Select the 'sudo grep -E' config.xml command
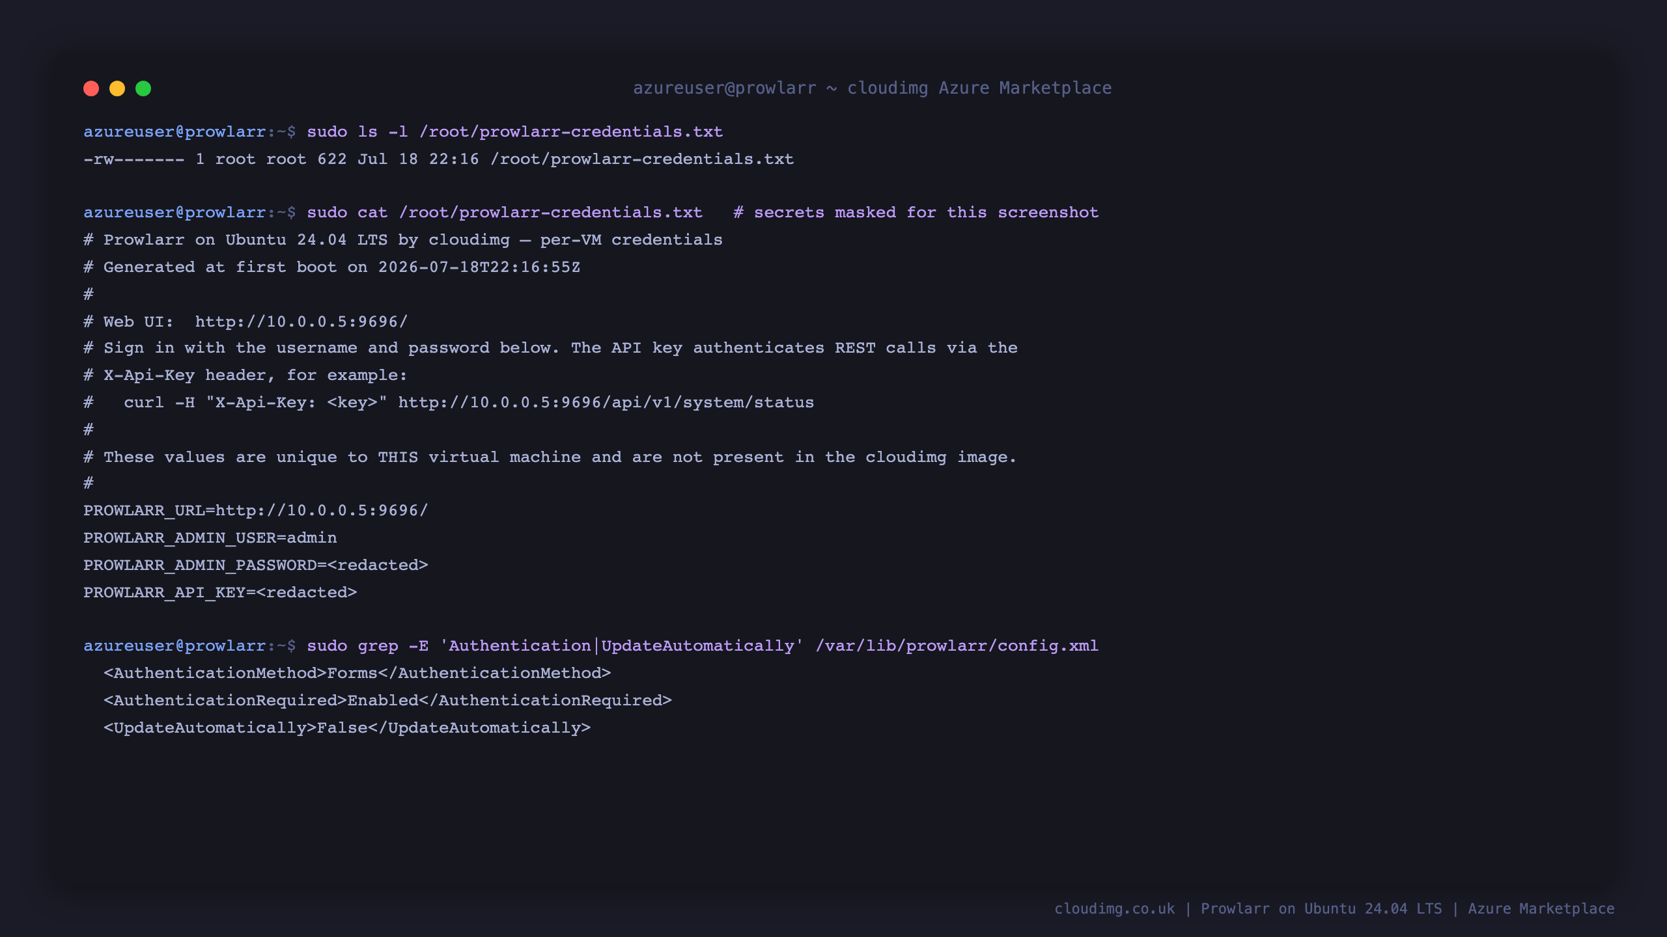 pos(702,645)
